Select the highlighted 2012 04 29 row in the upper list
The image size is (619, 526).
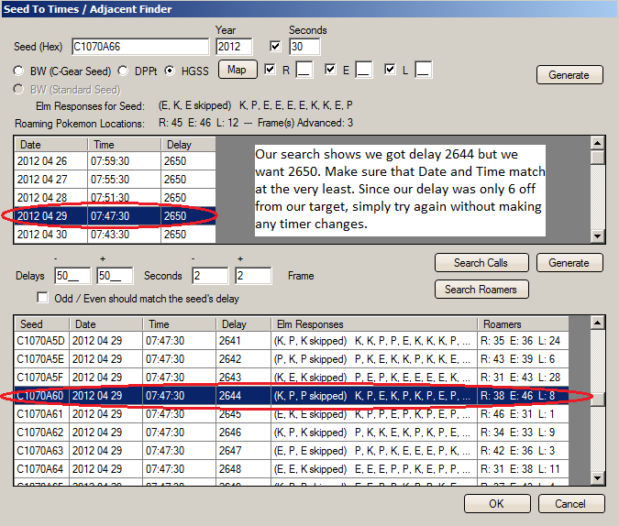coord(115,216)
